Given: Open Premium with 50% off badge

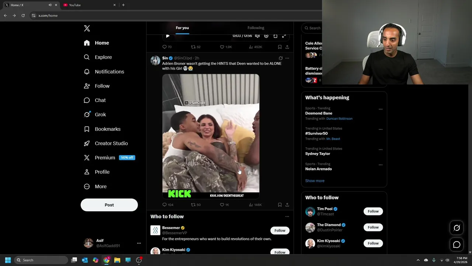Looking at the screenshot, I should click(109, 158).
